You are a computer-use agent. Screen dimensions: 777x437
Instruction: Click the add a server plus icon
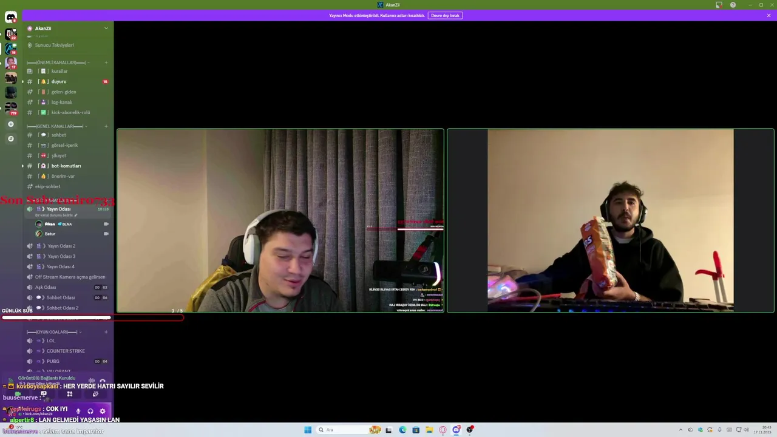coord(10,124)
